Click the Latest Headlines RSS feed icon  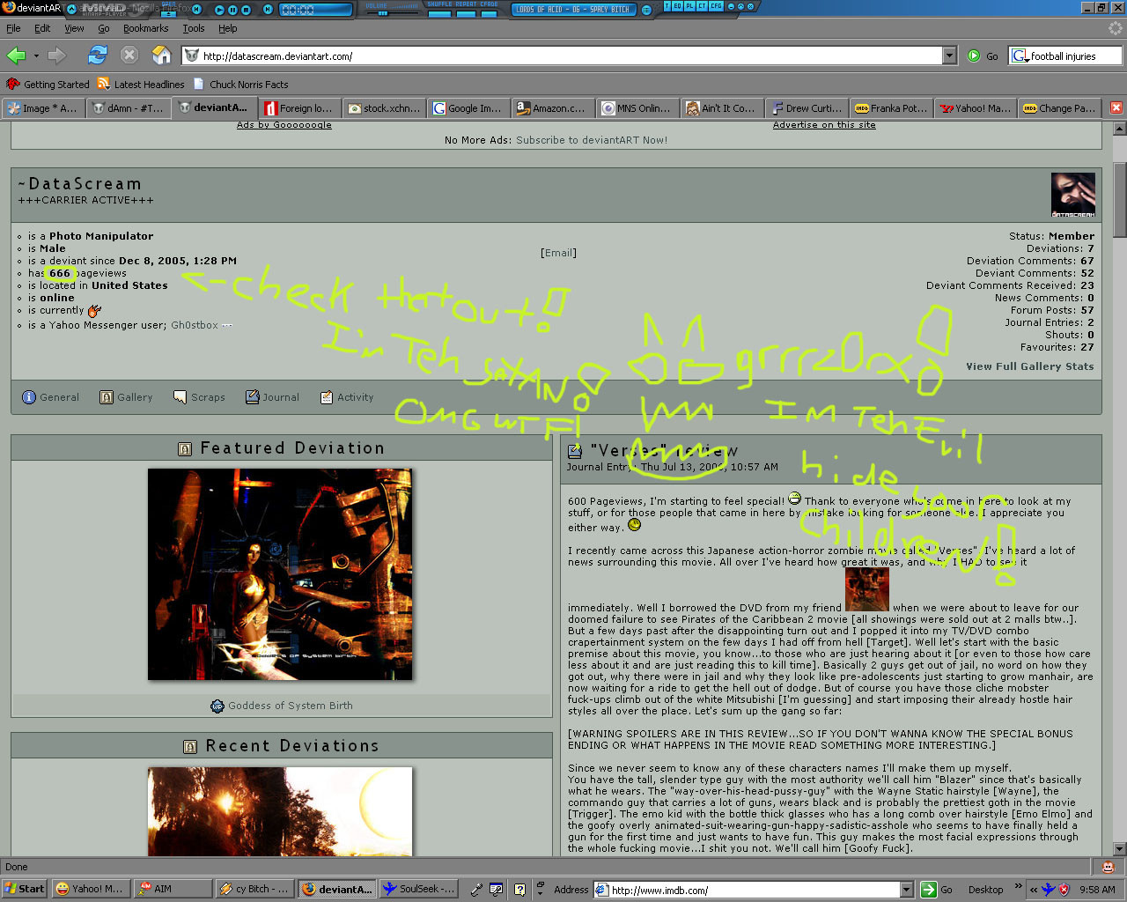pyautogui.click(x=104, y=85)
